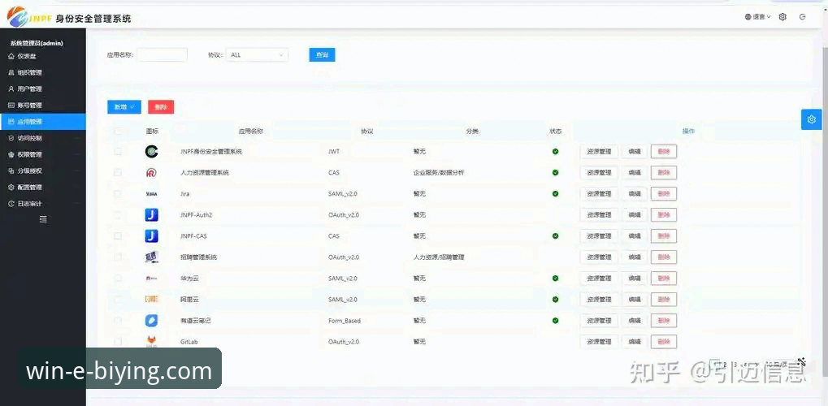Viewport: 828px width, 406px height.
Task: Click the 华为云 app icon
Action: tap(152, 279)
